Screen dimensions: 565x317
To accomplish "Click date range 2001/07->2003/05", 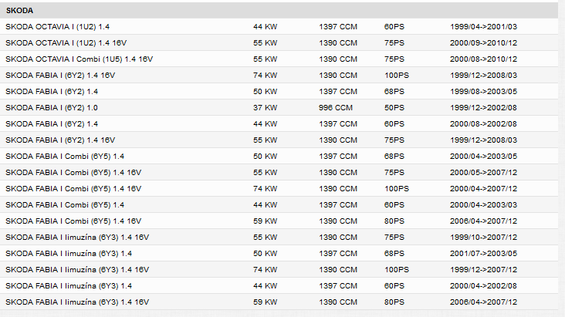I will (483, 254).
